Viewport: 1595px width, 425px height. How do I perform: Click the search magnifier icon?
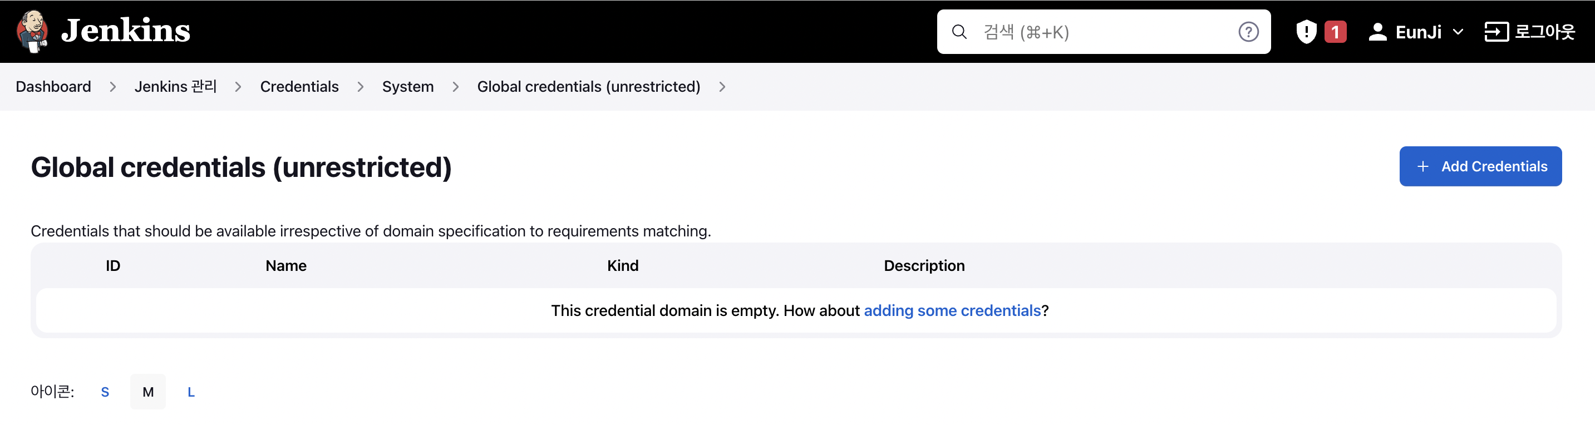959,32
